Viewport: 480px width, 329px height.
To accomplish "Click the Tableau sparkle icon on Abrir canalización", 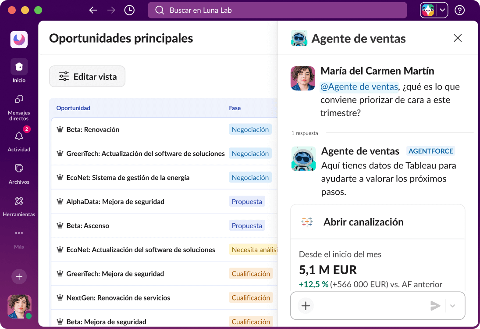I will click(306, 222).
